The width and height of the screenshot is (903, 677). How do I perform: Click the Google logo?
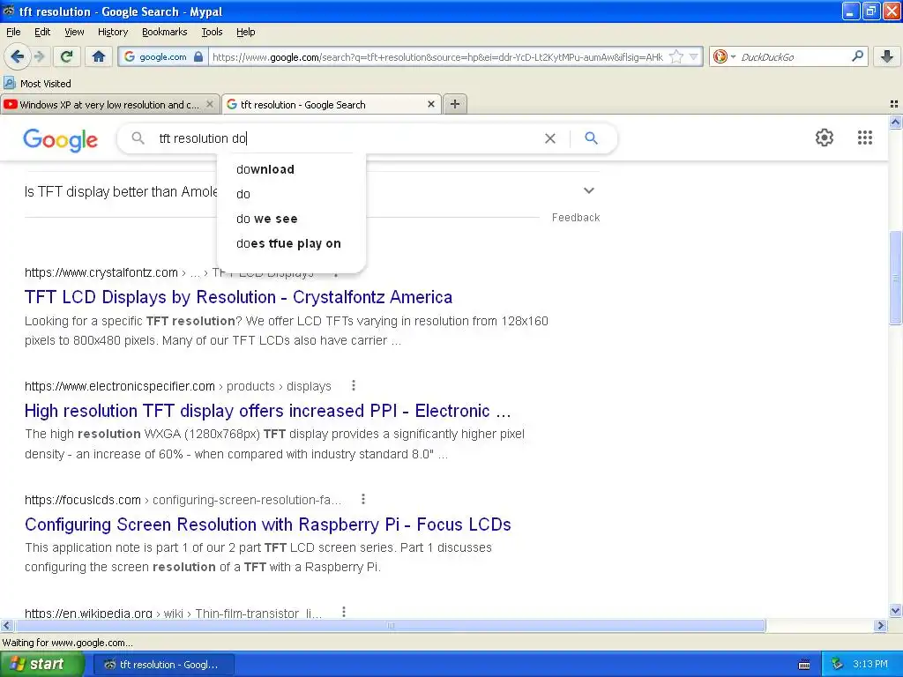coord(61,139)
